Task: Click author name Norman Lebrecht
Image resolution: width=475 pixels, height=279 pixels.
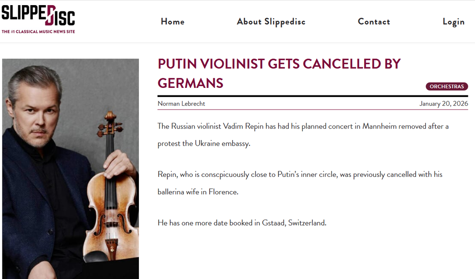Action: coord(181,104)
